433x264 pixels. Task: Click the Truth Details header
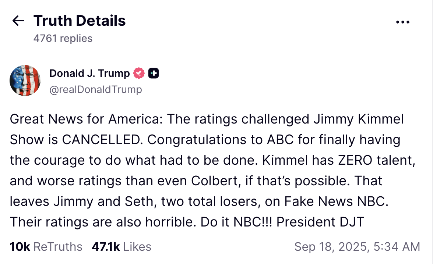(80, 20)
